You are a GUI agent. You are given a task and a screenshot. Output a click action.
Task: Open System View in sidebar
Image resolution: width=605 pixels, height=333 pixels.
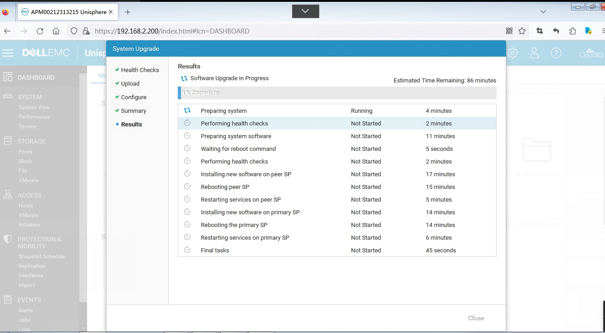tap(34, 107)
